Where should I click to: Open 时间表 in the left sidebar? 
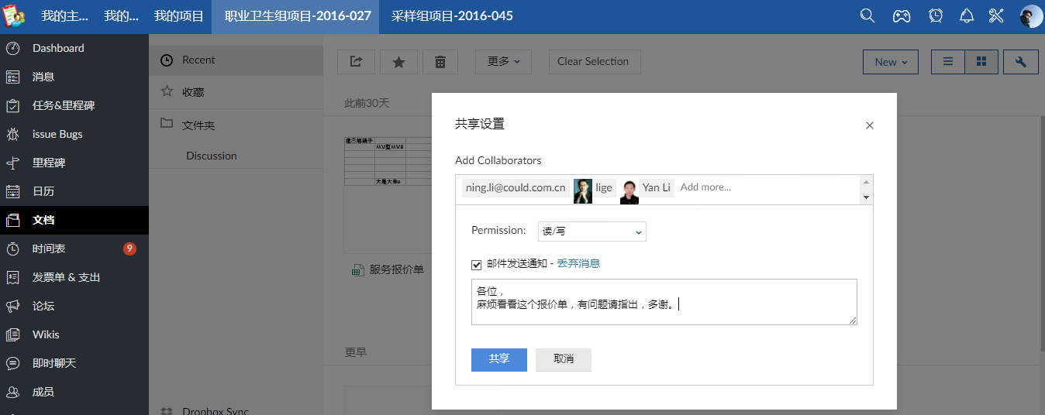[x=49, y=249]
